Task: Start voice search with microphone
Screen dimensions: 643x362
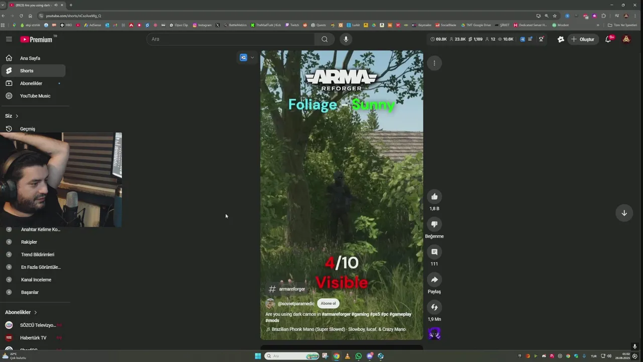Action: pos(346,39)
